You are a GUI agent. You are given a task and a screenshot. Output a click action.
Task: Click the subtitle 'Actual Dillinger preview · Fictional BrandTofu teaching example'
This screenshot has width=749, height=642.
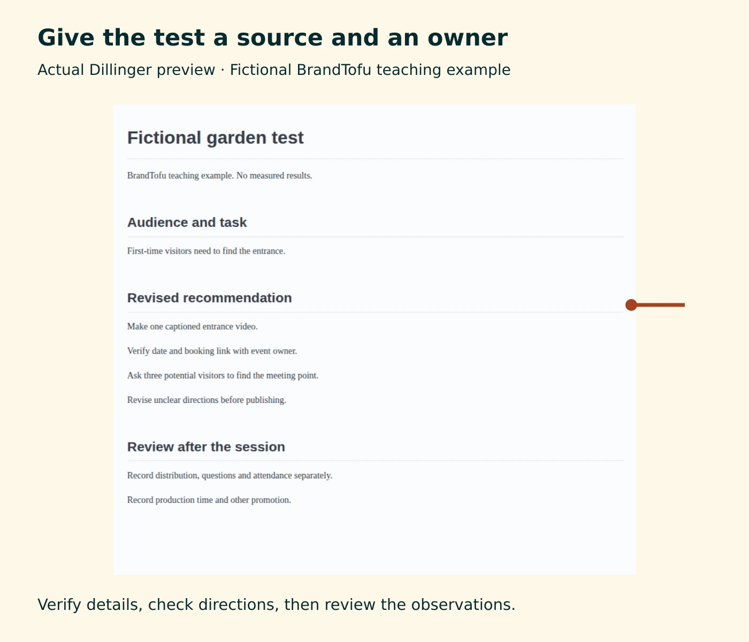click(274, 70)
